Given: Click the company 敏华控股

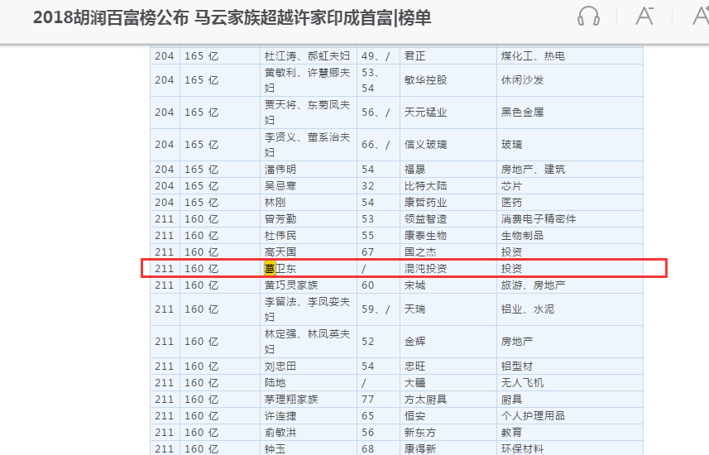Looking at the screenshot, I should click(425, 80).
